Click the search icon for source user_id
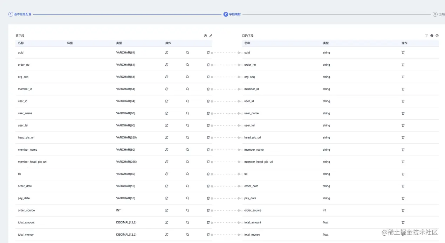The height and width of the screenshot is (243, 445). tap(187, 101)
